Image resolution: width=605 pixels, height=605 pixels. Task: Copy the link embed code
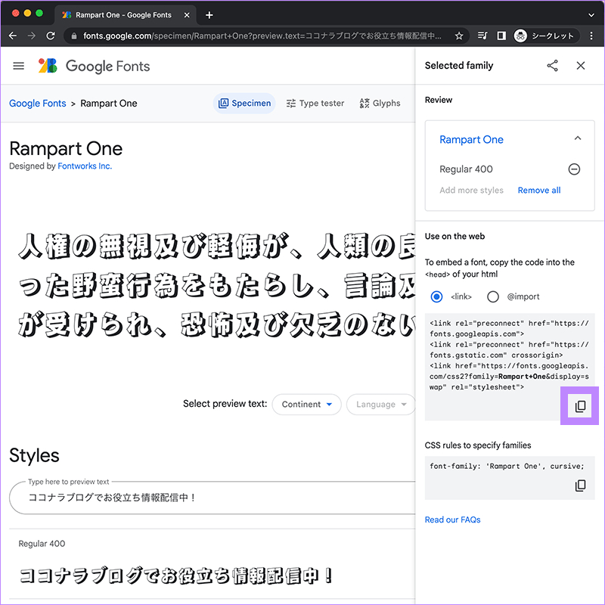click(580, 406)
